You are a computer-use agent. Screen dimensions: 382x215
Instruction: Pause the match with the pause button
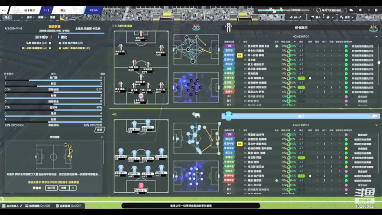coord(376,10)
